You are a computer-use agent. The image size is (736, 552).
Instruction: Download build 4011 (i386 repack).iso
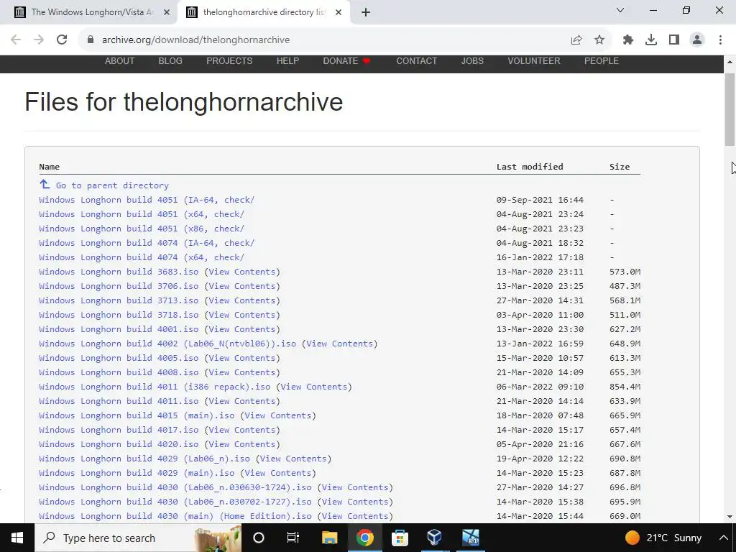point(155,387)
